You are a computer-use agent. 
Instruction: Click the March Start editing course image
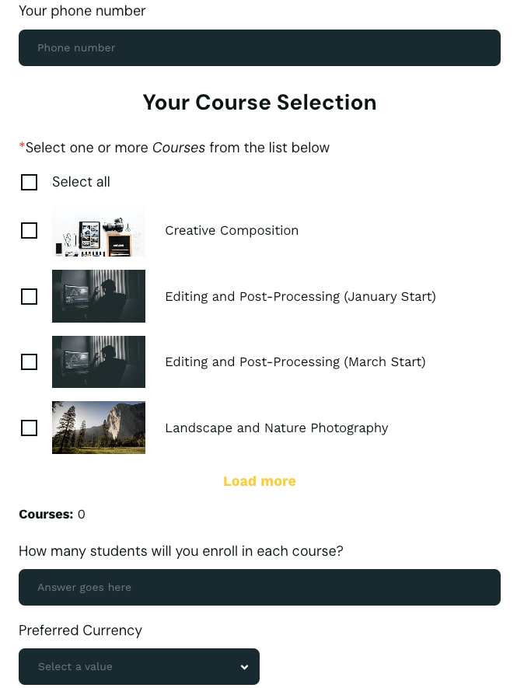pos(98,361)
